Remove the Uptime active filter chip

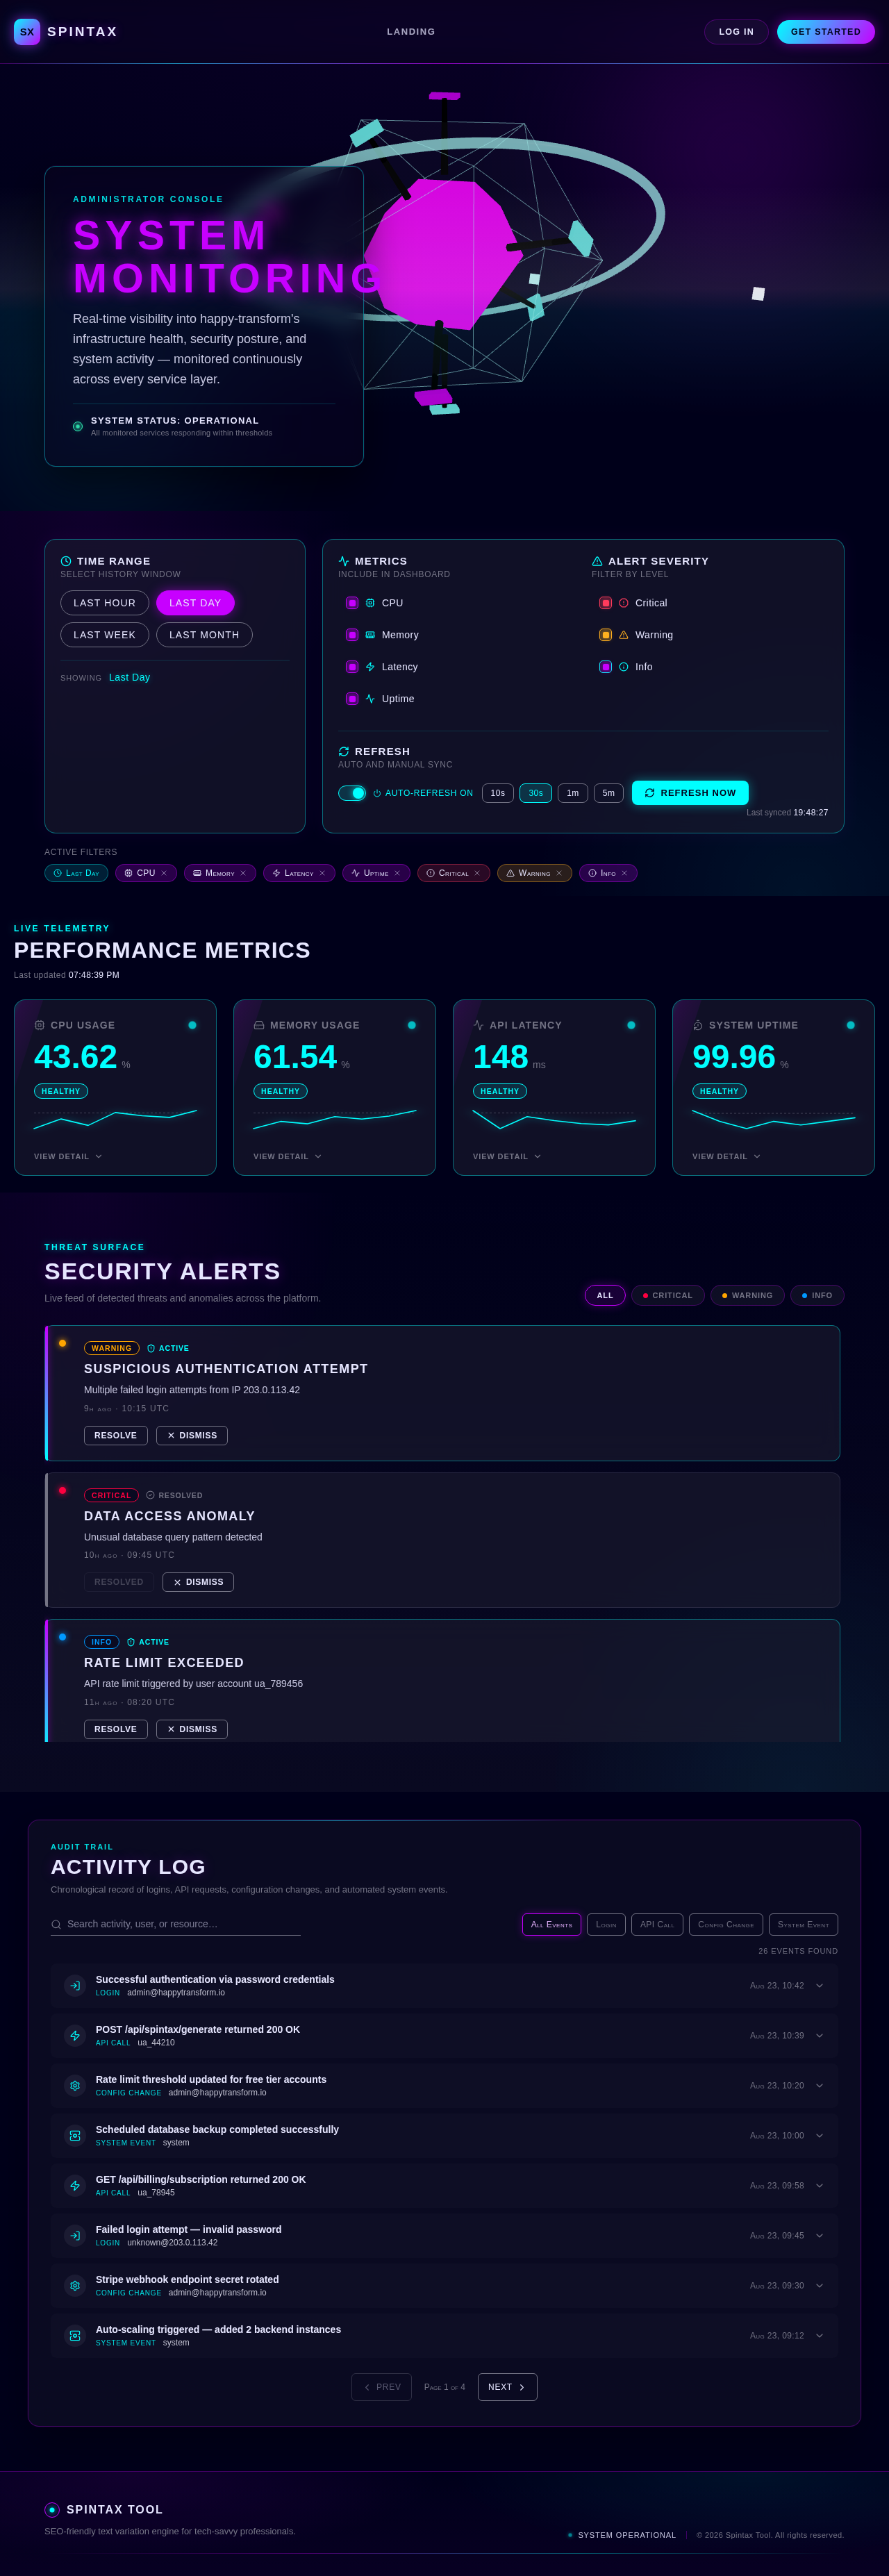397,873
